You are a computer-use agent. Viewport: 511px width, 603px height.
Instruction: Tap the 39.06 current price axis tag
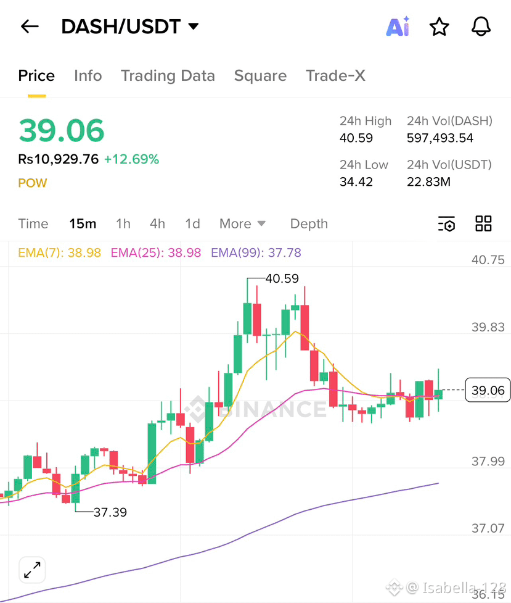click(x=488, y=390)
